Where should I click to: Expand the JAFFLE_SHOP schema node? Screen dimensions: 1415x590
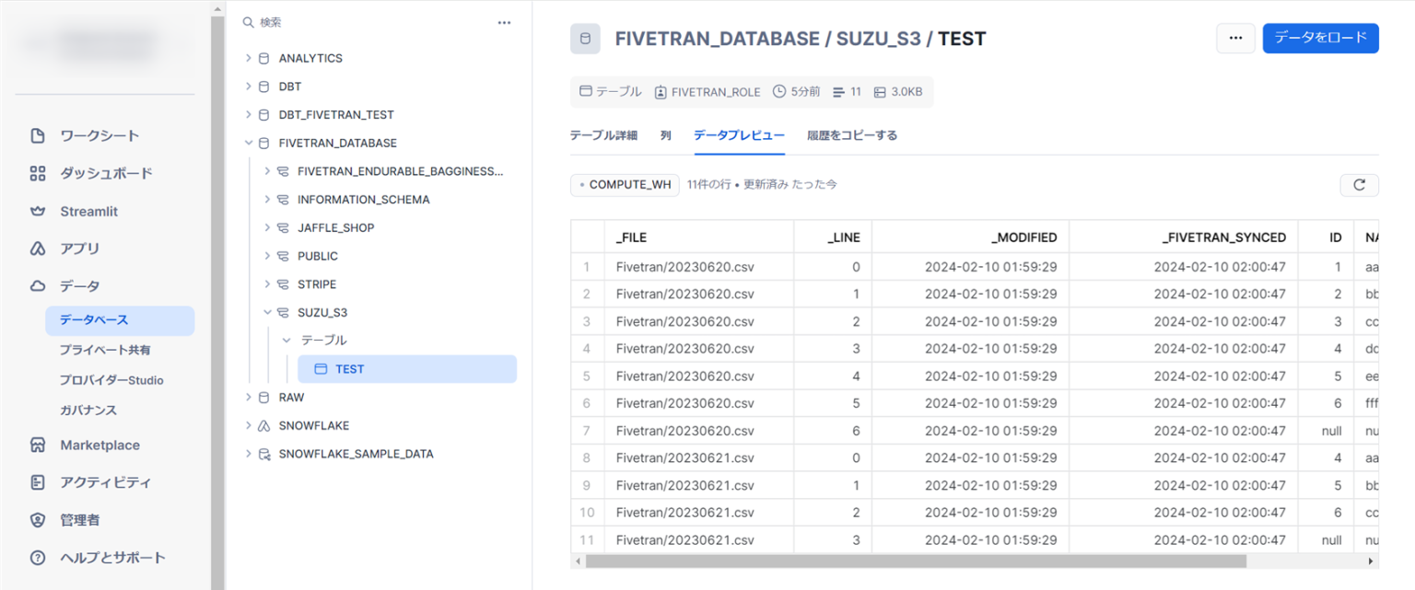(x=267, y=227)
